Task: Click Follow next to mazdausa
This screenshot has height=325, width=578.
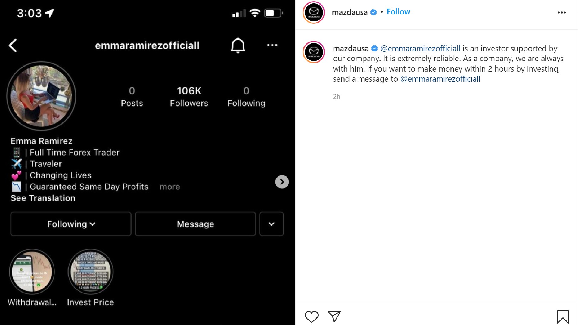Action: click(398, 12)
